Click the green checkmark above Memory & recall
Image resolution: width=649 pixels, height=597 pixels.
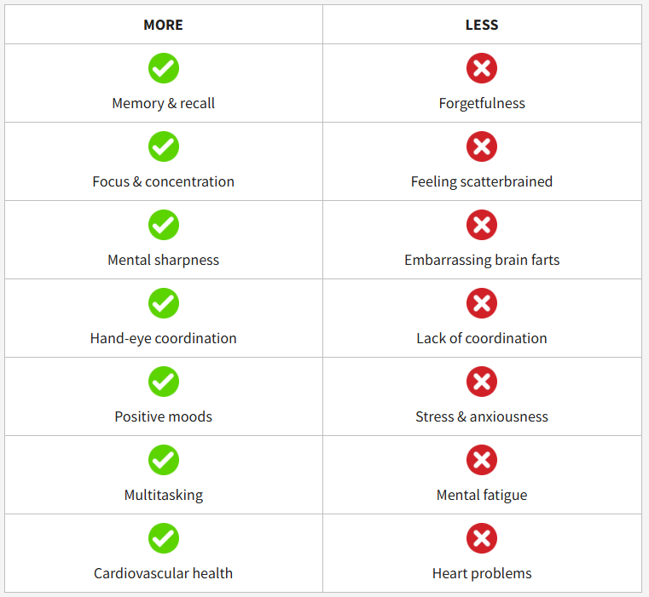[163, 68]
